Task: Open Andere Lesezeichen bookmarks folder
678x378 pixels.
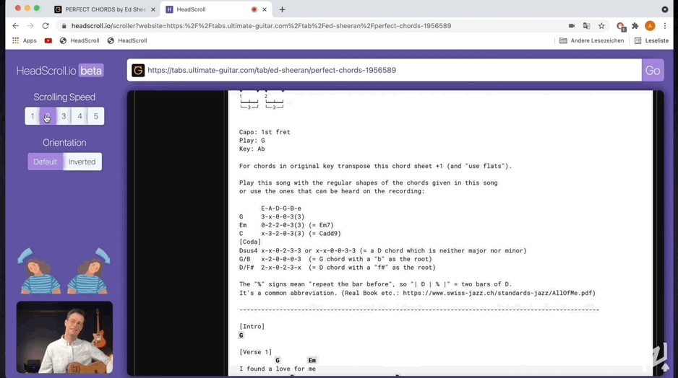Action: click(x=591, y=40)
